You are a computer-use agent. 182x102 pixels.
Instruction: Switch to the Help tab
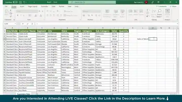tap(76, 7)
